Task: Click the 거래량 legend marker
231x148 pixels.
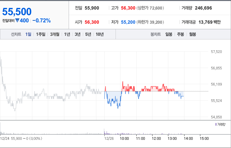Action: click(x=216, y=125)
